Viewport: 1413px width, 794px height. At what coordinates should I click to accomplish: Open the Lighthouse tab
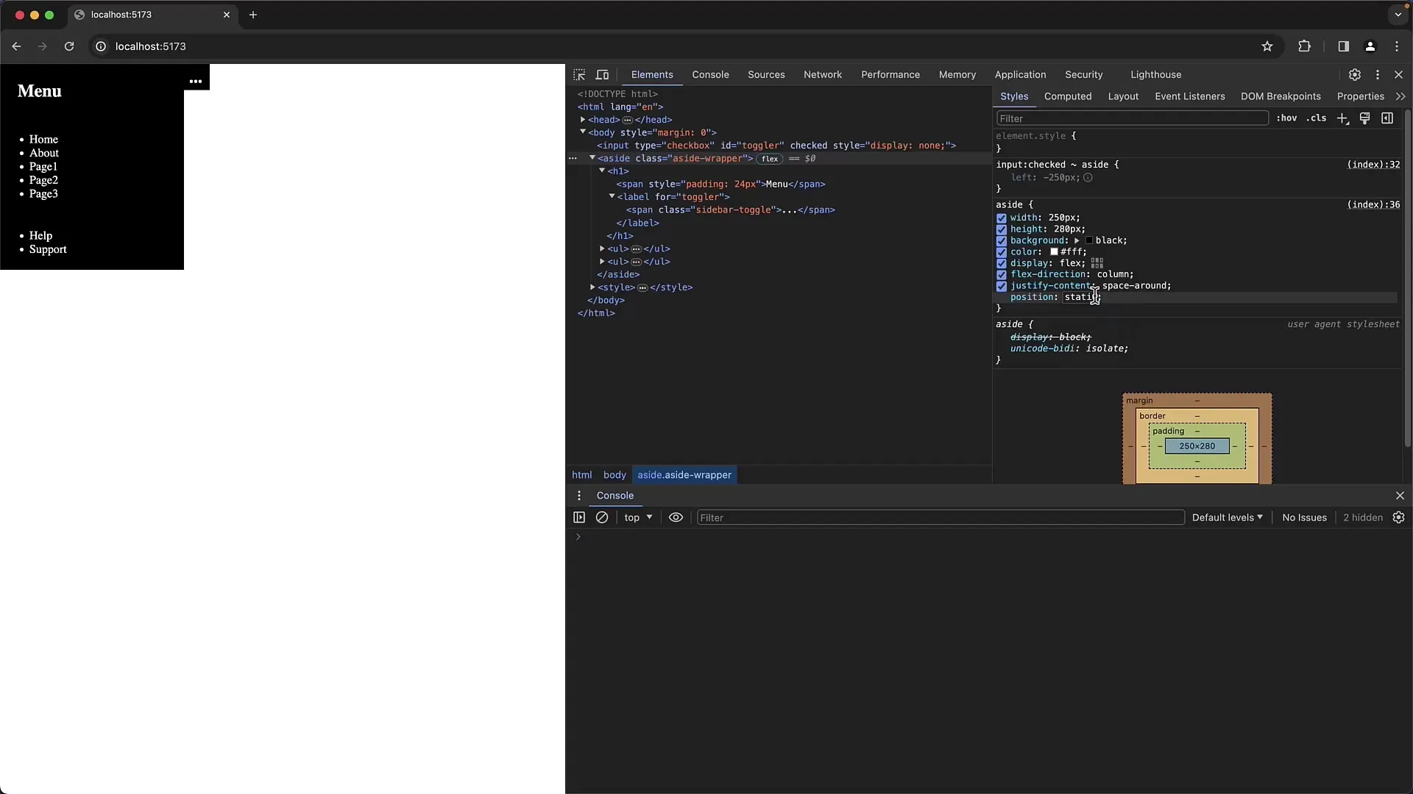(x=1155, y=75)
